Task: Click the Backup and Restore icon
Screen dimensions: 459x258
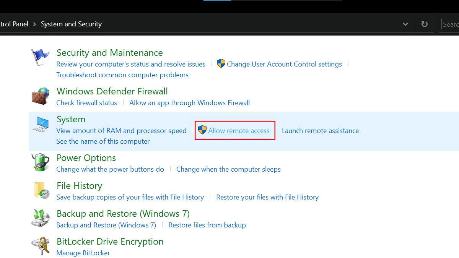Action: pos(40,218)
